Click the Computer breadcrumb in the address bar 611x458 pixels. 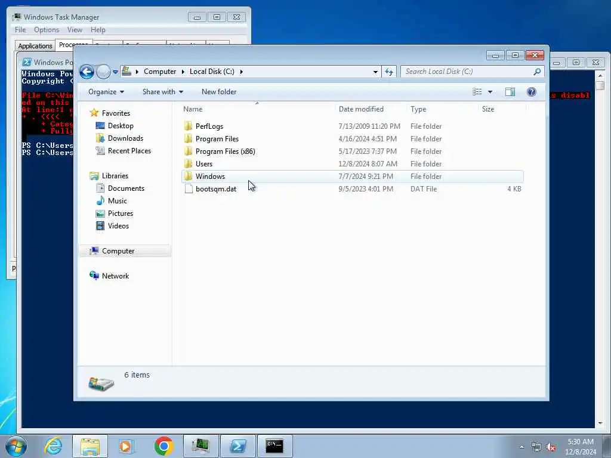click(160, 72)
